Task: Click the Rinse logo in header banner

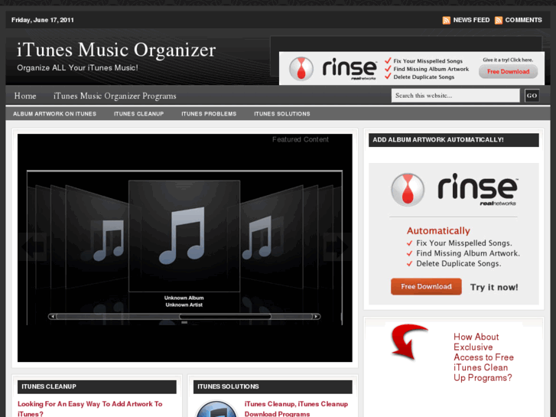Action: click(332, 69)
